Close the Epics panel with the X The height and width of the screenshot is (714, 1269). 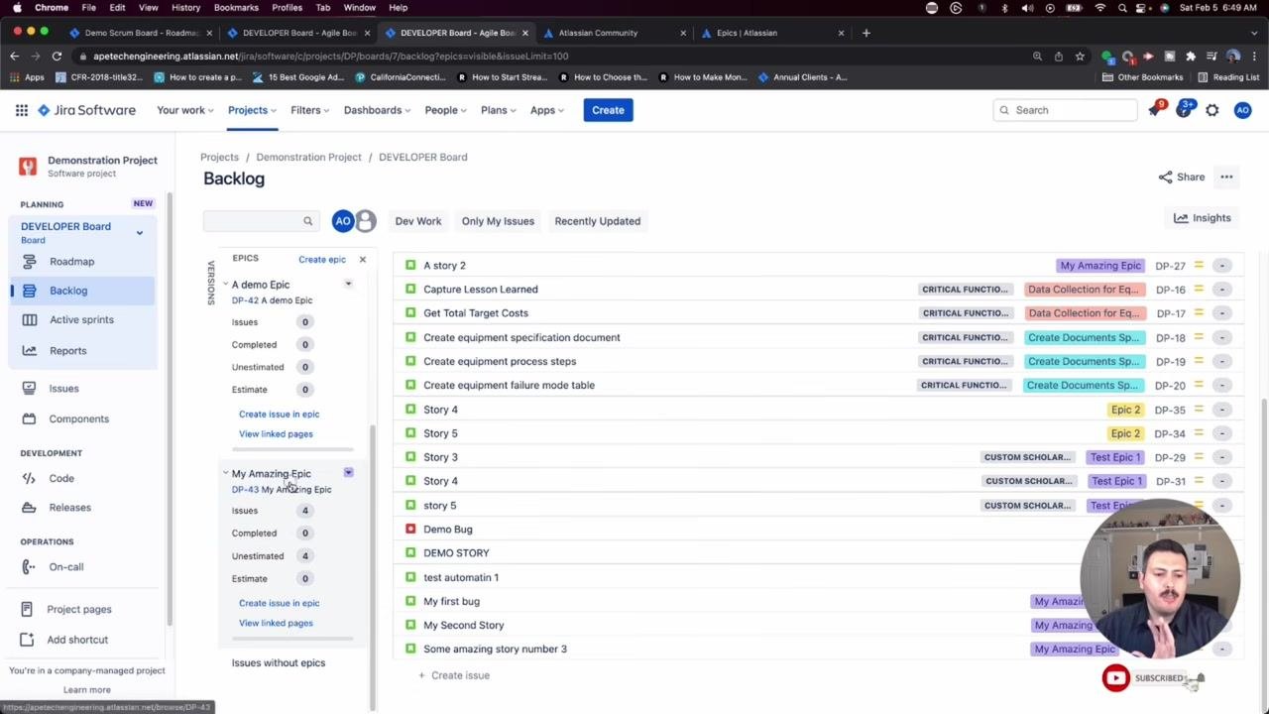pyautogui.click(x=362, y=260)
